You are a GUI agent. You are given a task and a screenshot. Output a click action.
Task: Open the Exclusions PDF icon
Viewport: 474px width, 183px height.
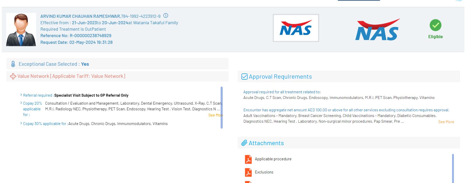[248, 172]
